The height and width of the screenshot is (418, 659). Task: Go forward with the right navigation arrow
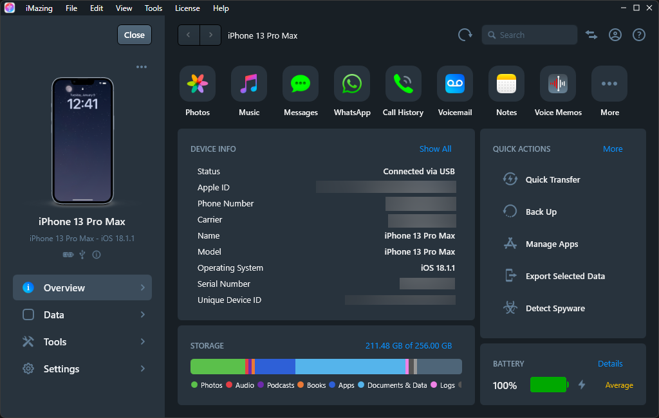(210, 35)
